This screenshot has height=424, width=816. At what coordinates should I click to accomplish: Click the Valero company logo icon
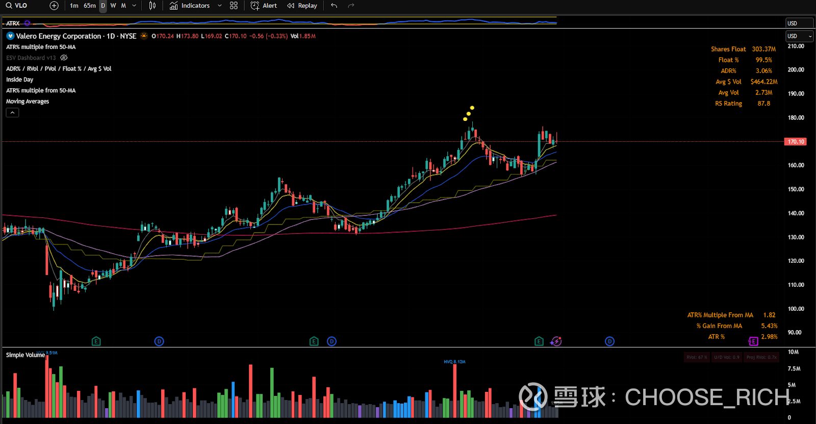(x=10, y=36)
